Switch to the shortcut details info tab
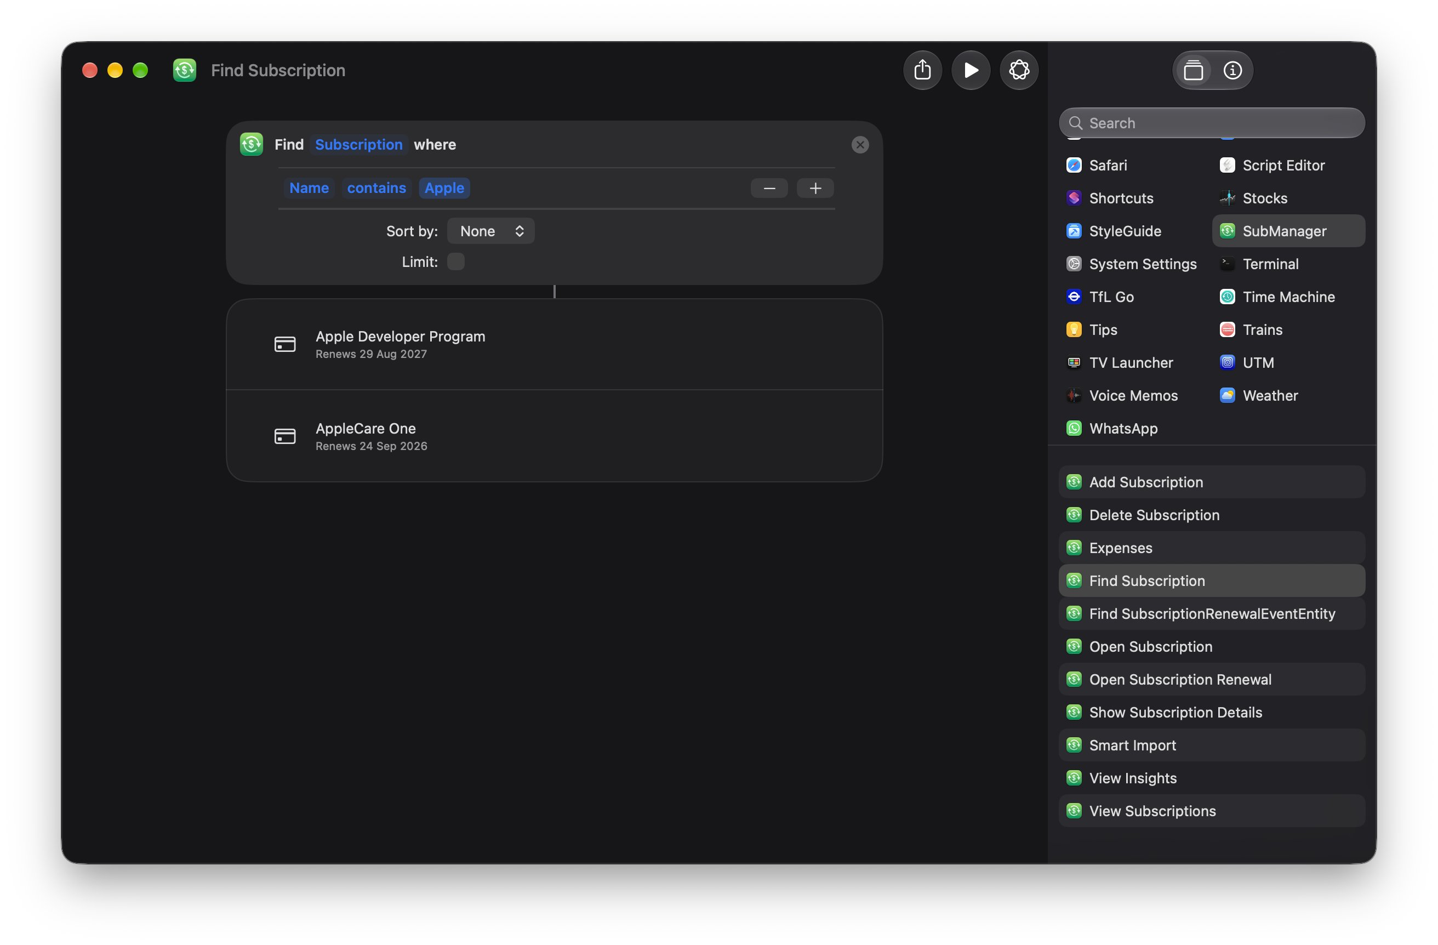 pos(1232,70)
